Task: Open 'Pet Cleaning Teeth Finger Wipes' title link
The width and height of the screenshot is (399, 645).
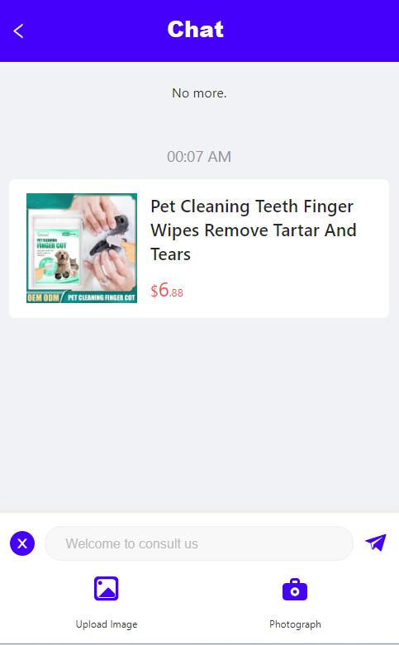Action: [253, 230]
